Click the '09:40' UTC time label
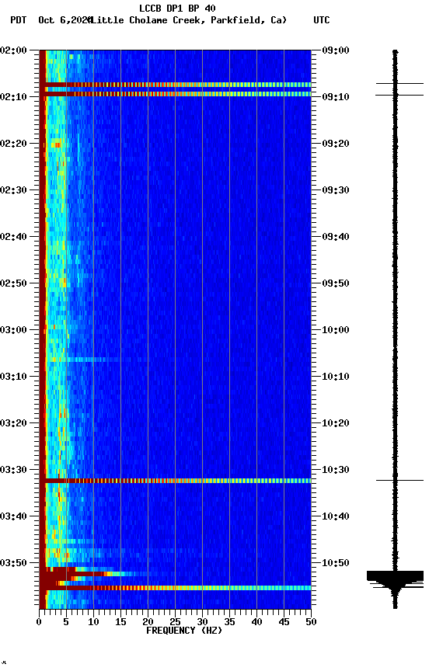 click(x=336, y=237)
